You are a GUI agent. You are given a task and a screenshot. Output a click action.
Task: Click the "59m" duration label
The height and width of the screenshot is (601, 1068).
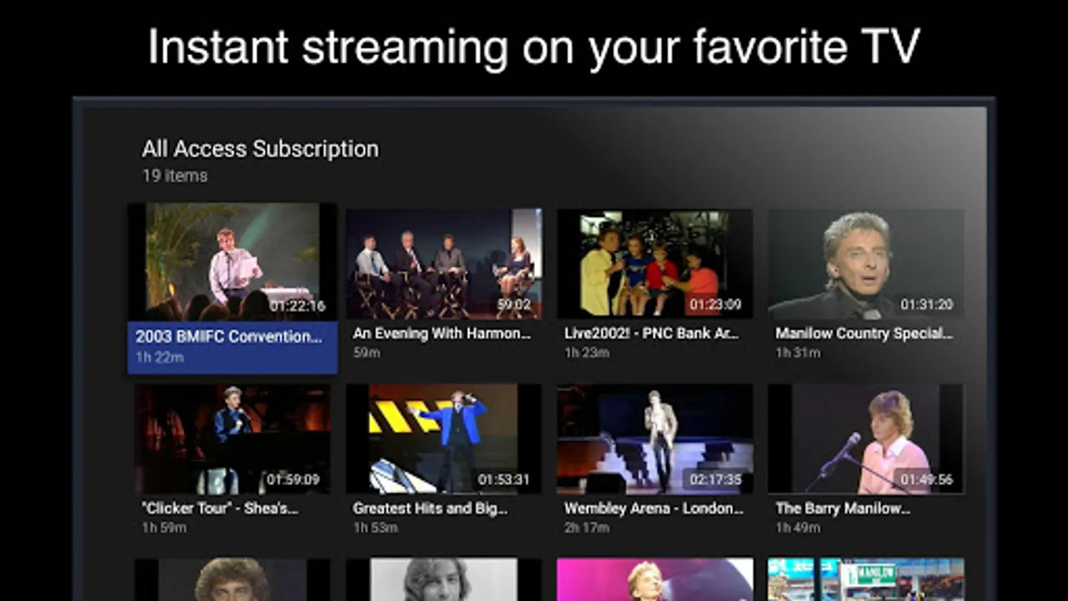[x=366, y=353]
